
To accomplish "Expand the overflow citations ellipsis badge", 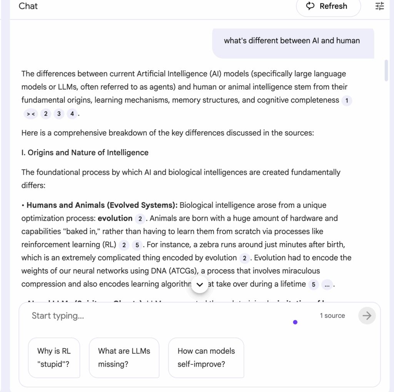I will click(327, 284).
